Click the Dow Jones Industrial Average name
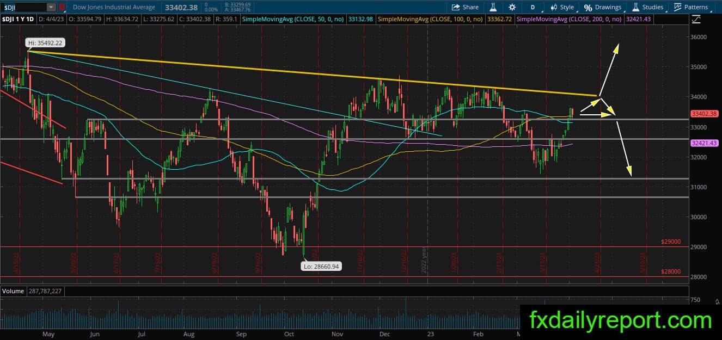 point(114,7)
